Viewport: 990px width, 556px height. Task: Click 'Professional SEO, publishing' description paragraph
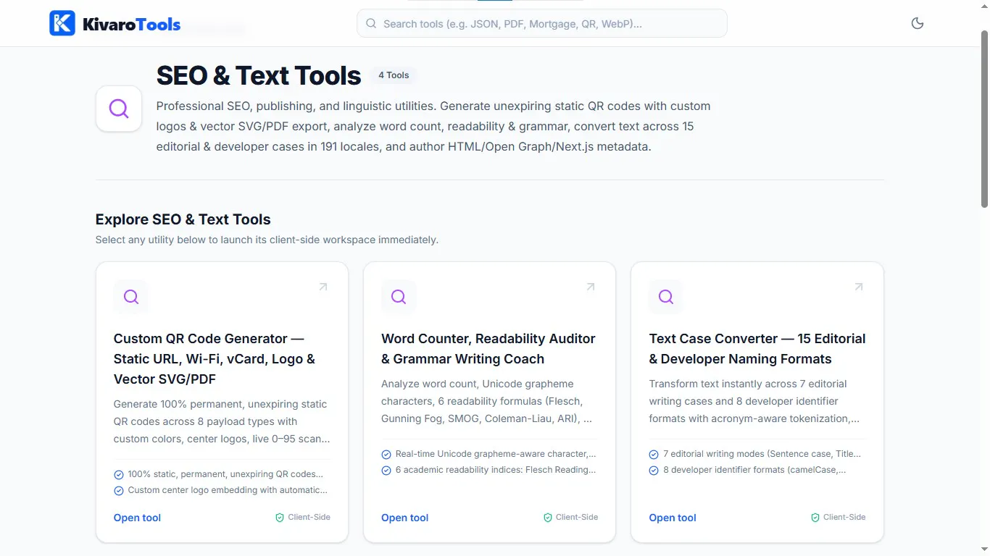(433, 126)
